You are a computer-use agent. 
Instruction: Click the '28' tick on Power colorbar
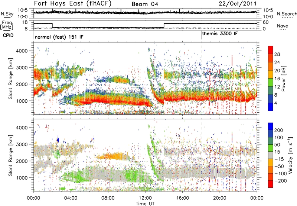pyautogui.click(x=277, y=54)
